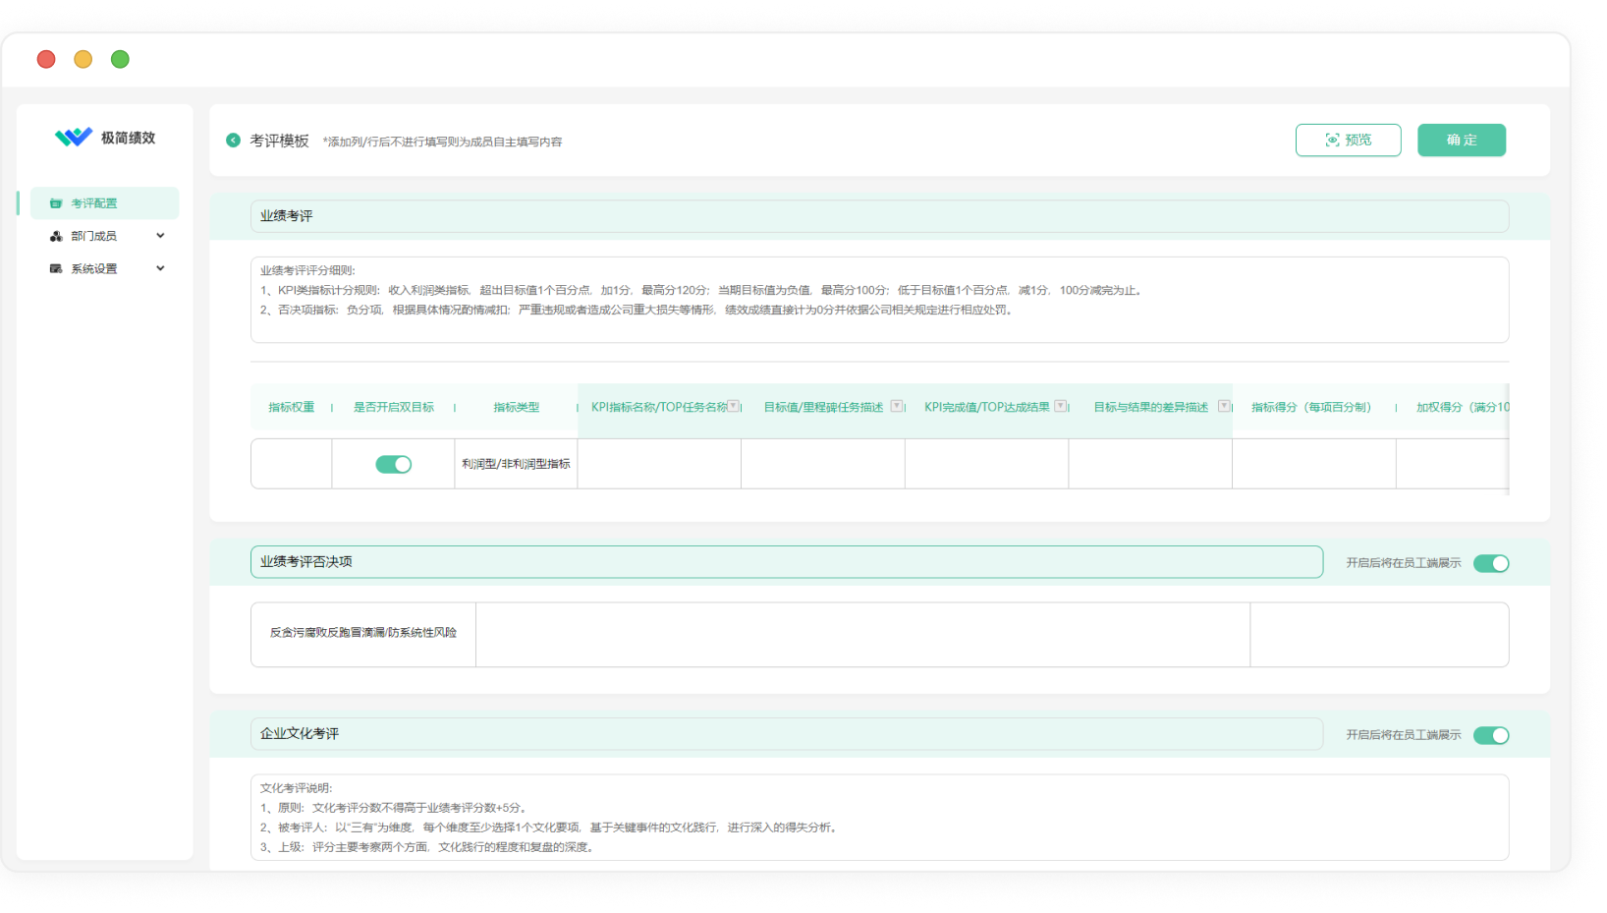Select 考评配置 in the sidebar menu

(94, 203)
